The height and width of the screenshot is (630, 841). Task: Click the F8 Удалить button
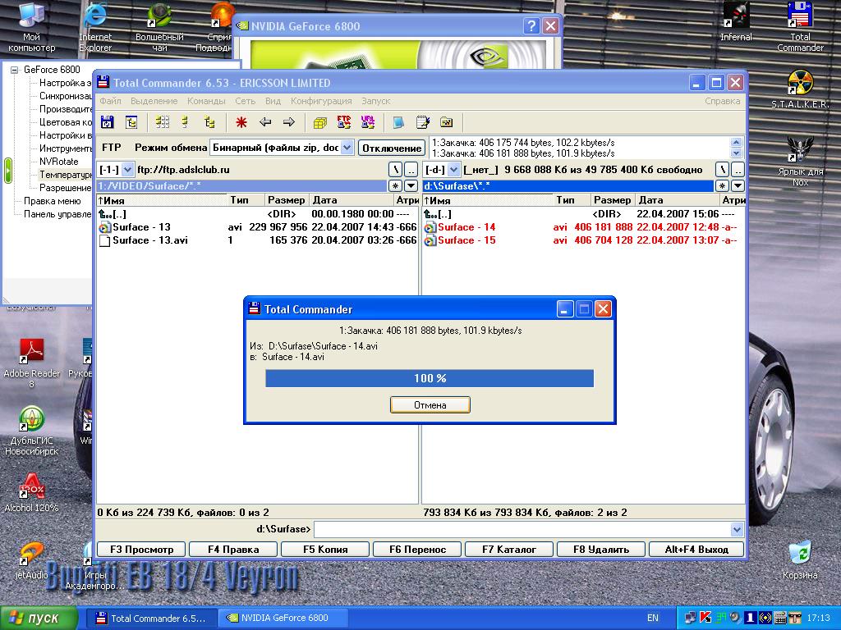600,549
